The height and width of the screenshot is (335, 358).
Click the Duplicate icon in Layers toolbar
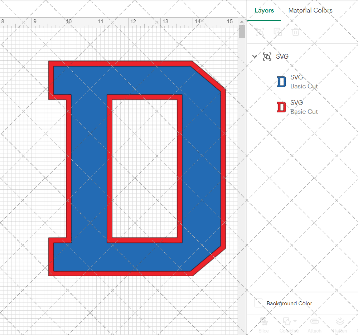(278, 32)
